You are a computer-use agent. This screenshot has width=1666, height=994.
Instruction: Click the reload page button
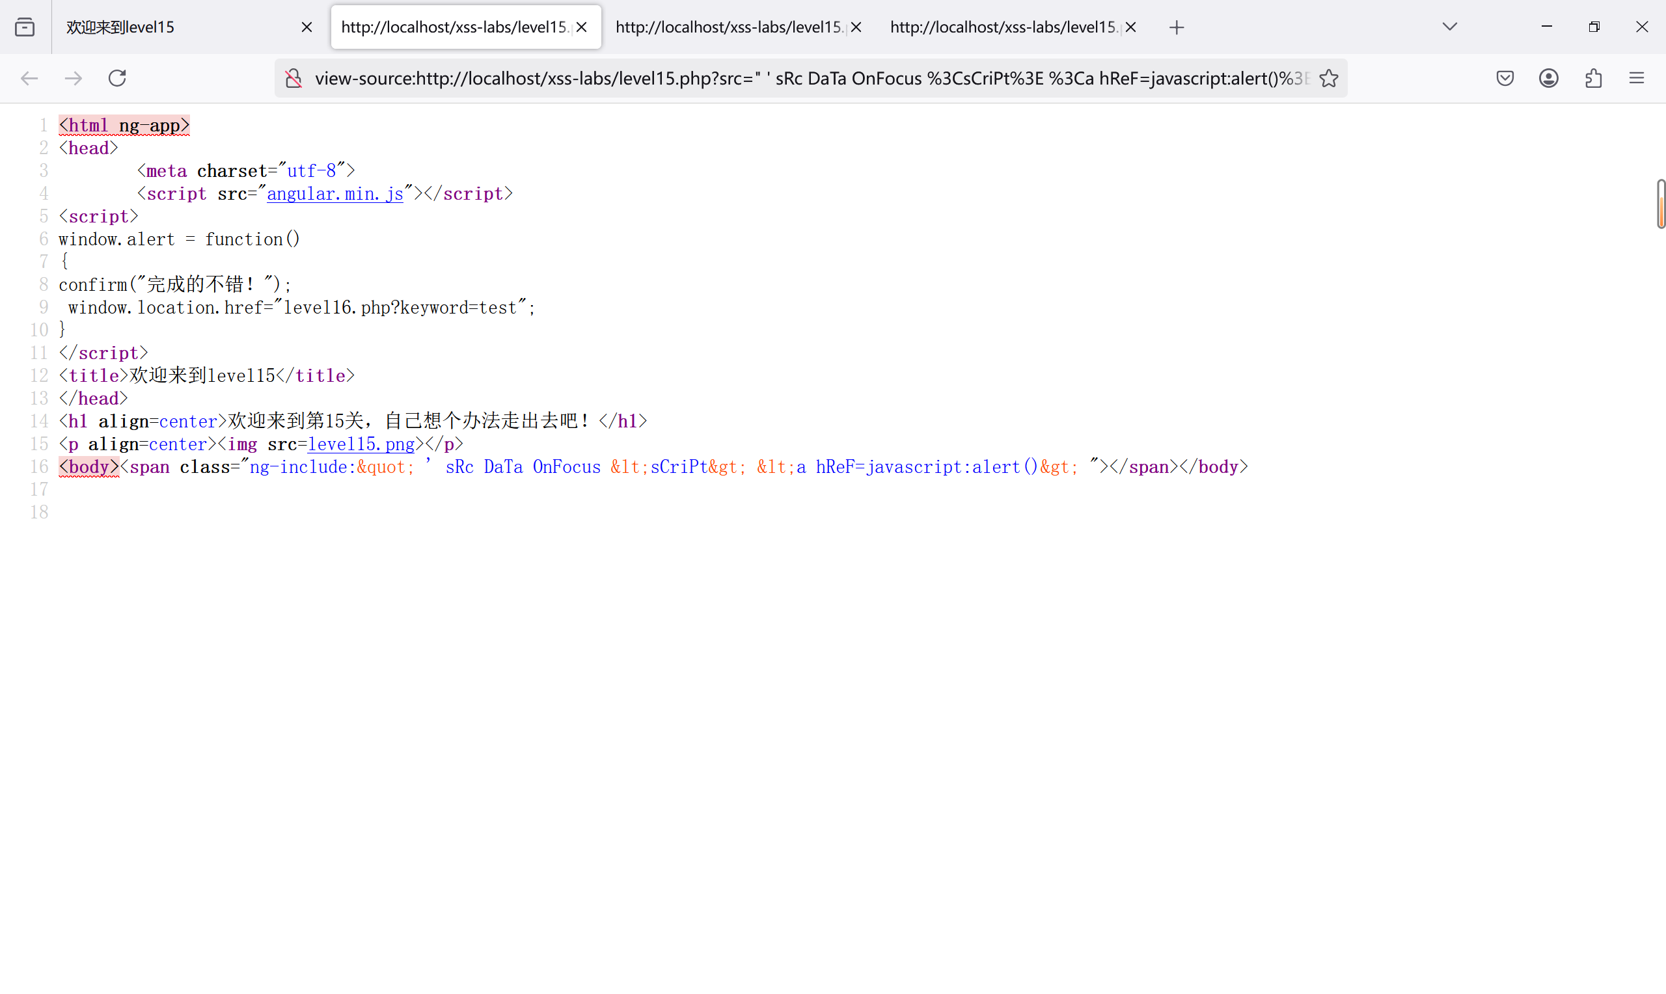117,78
